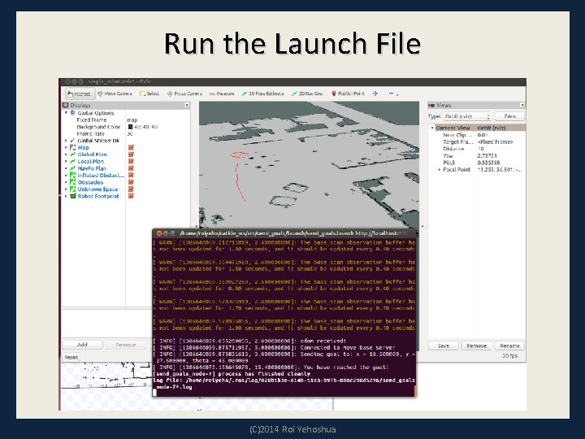Click the Obstacles grid cells icon
Image resolution: width=585 pixels, height=439 pixels.
[x=73, y=182]
